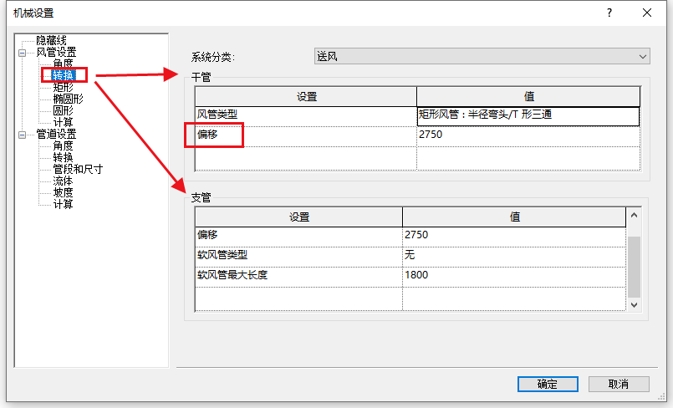This screenshot has height=408, width=673.
Task: Click the 软风管类型 label cell
Action: click(298, 255)
